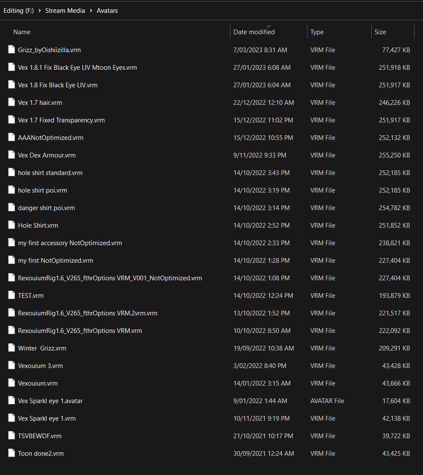Screen dimensions: 423x475
Task: Select the Winter Grizz.vrm file icon
Action: [x=12, y=348]
